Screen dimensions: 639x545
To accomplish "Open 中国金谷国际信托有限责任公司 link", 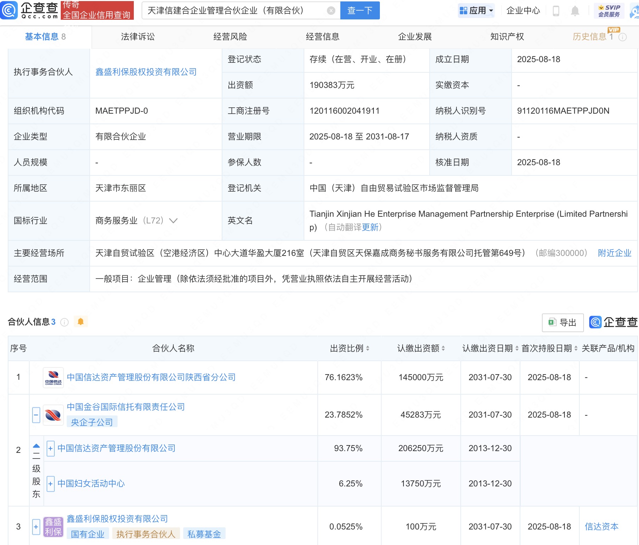I will coord(126,407).
